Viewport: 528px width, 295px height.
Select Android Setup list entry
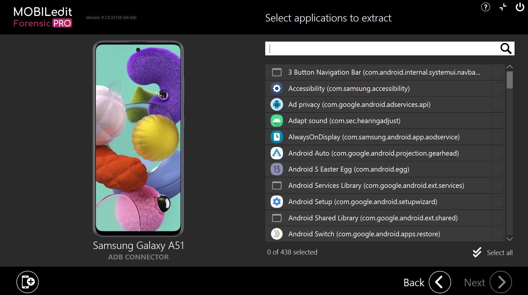coord(363,202)
